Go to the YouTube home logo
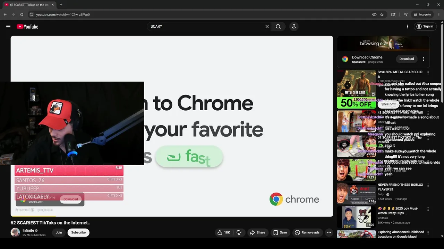The image size is (444, 249). 27,27
